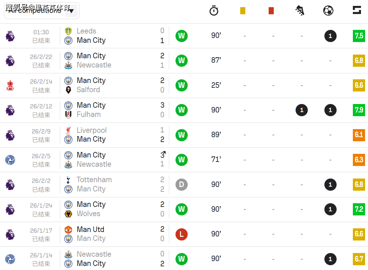
Task: Open the Tottenham vs Man City match
Action: [115, 184]
